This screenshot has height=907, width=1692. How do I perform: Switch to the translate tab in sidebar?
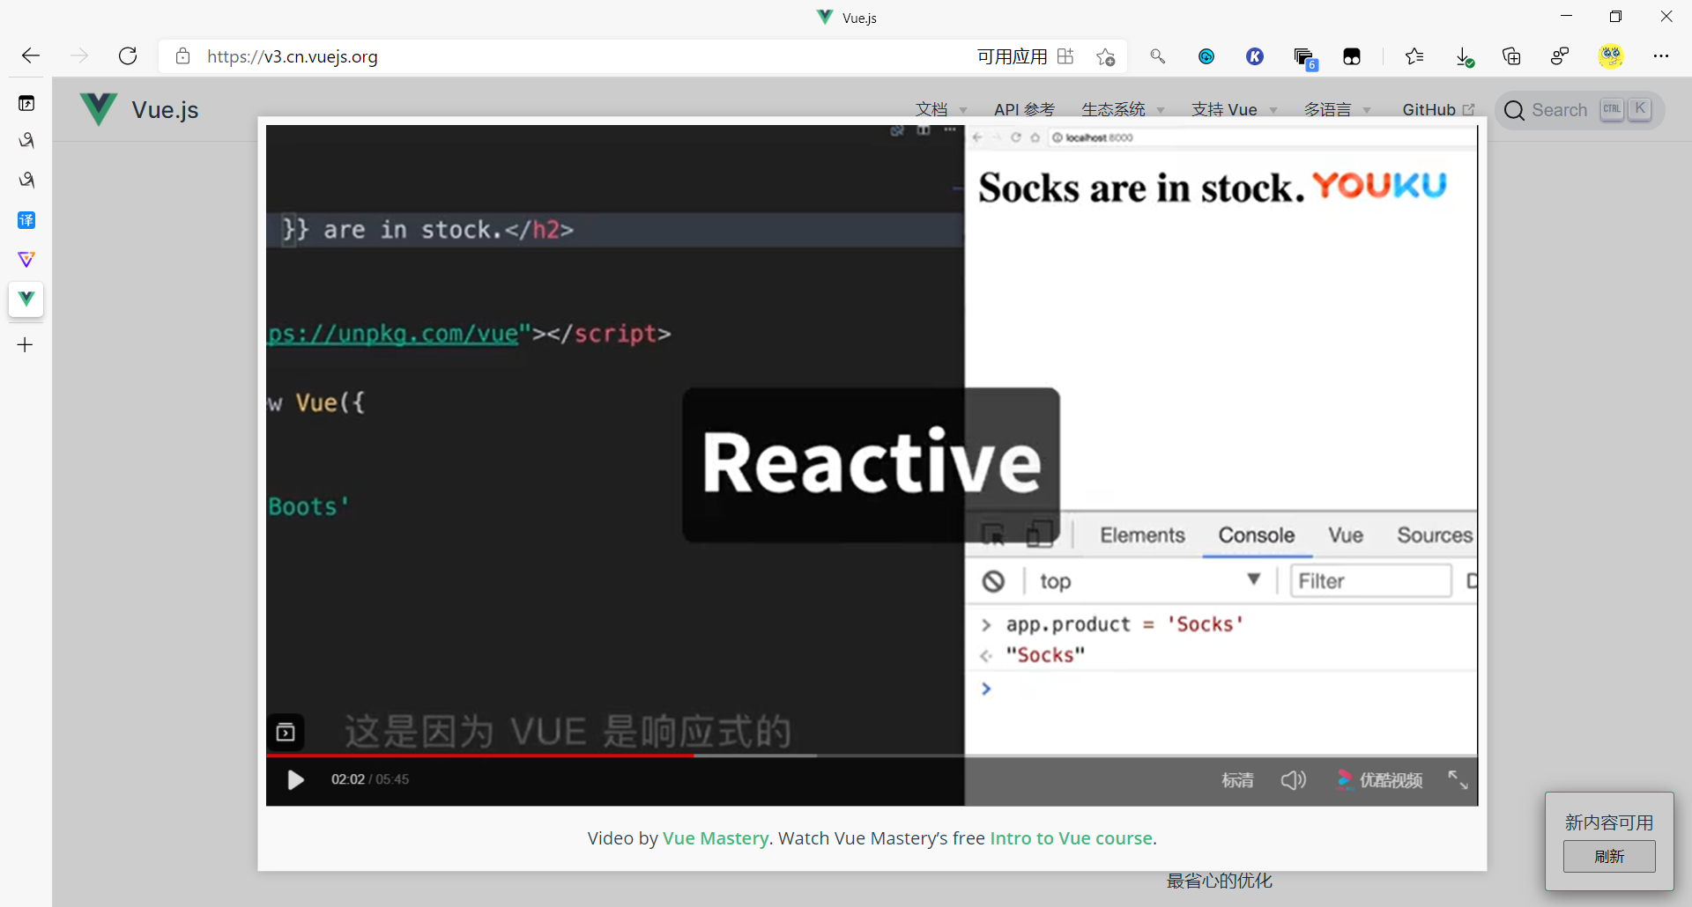(x=26, y=220)
